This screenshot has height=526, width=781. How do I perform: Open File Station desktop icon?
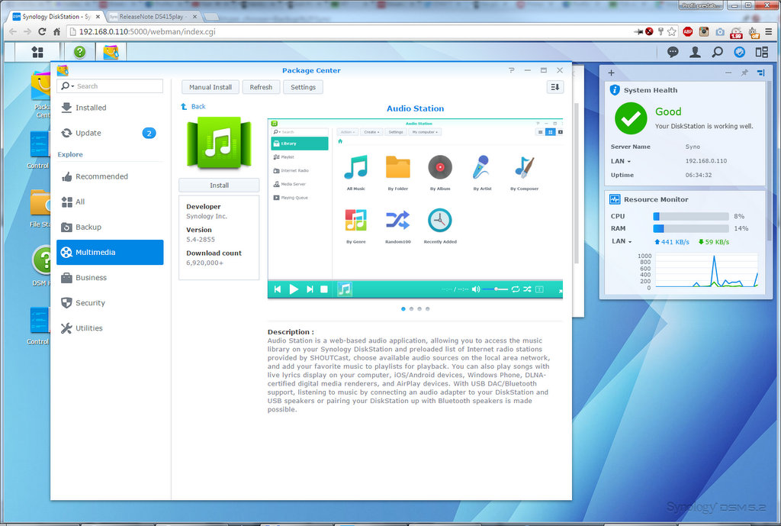pyautogui.click(x=40, y=209)
